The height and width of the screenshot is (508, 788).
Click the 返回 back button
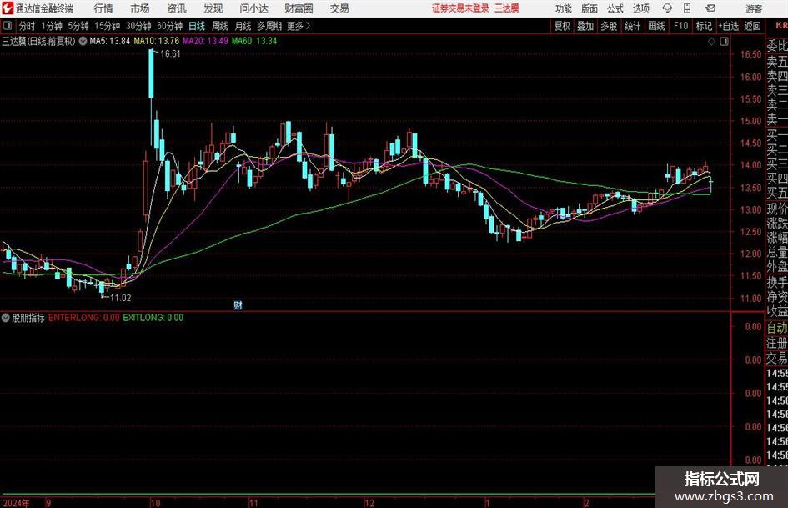tap(752, 26)
